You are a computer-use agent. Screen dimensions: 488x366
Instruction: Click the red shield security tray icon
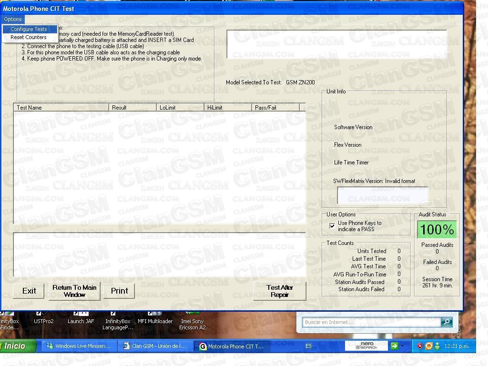pos(420,346)
